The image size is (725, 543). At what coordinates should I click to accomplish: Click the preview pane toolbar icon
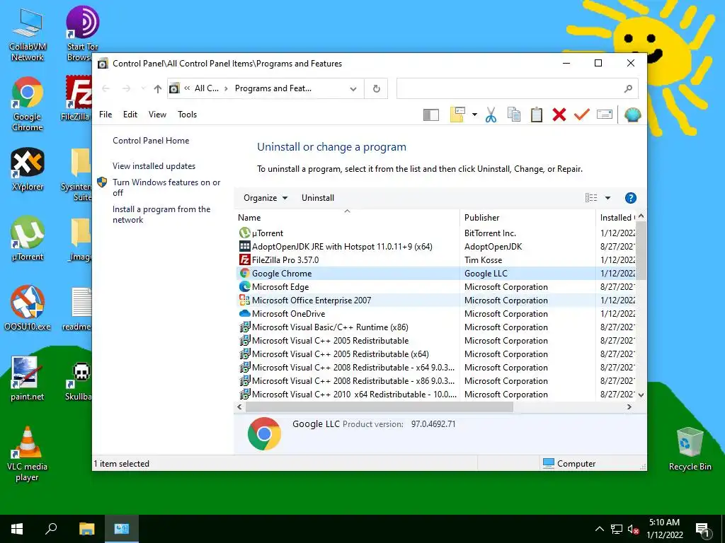point(431,115)
